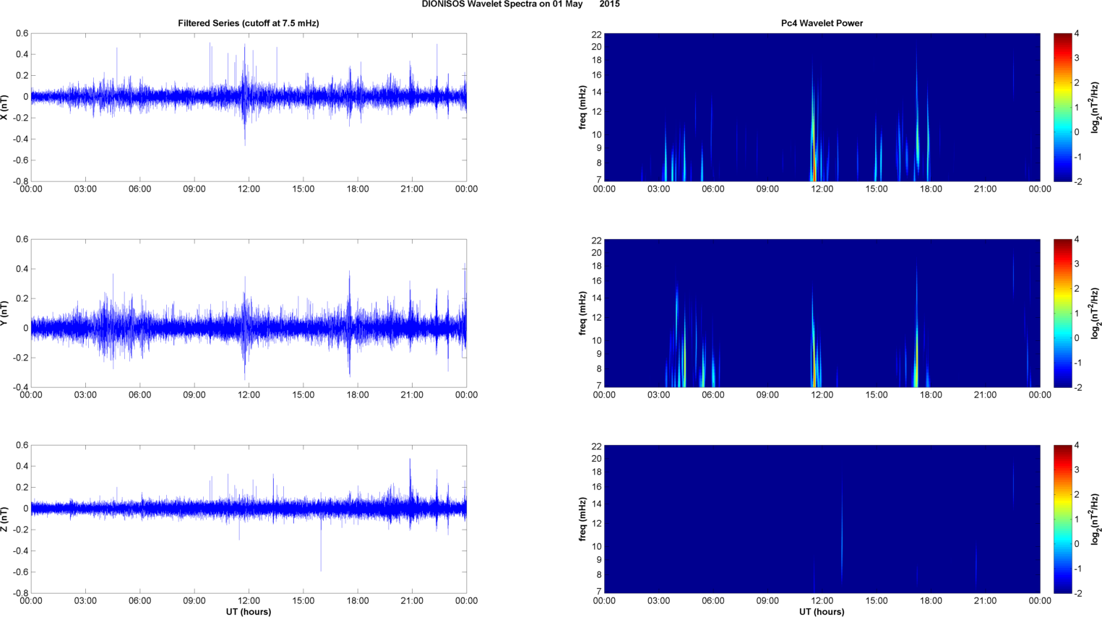Click the Y (nT) filtered time series plot
1102x617 pixels.
pos(249,313)
